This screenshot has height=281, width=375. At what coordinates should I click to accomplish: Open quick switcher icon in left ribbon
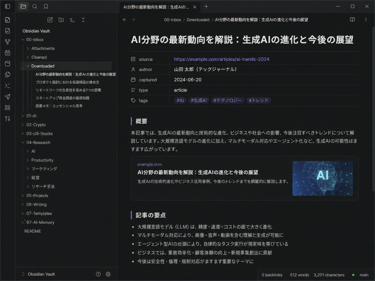click(x=8, y=20)
